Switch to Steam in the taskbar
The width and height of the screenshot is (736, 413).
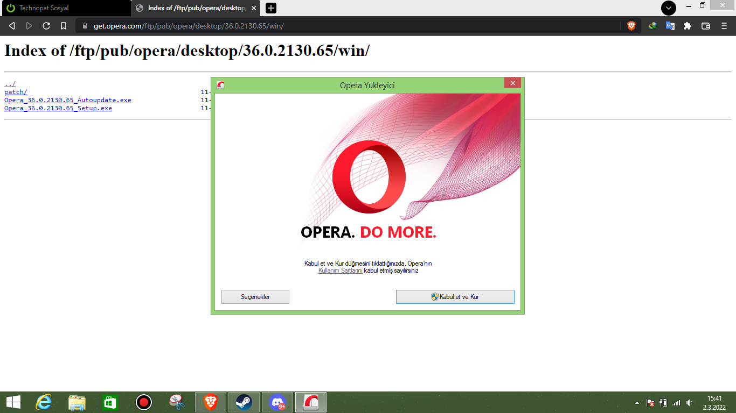(x=244, y=402)
